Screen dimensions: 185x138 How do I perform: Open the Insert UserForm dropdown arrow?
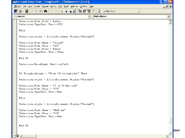point(23,11)
